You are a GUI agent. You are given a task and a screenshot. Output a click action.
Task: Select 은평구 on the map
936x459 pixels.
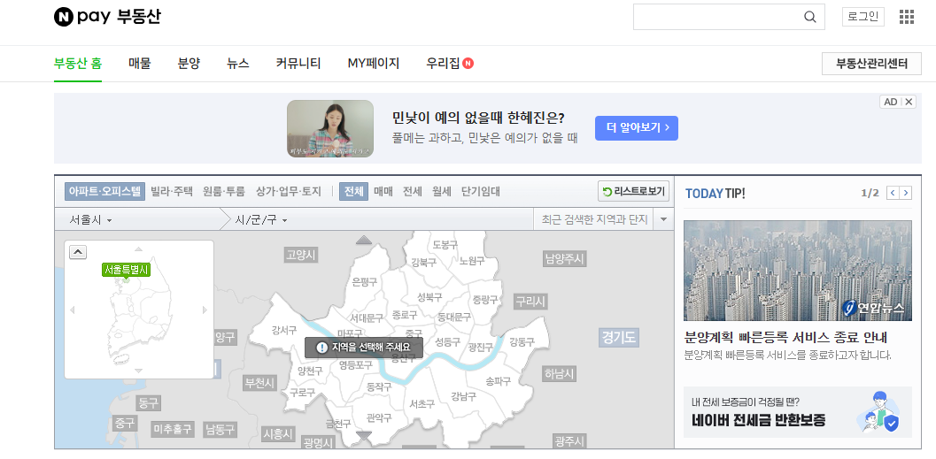coord(365,282)
